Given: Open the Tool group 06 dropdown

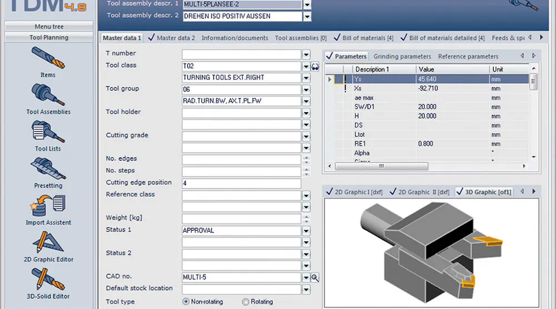Looking at the screenshot, I should 306,89.
